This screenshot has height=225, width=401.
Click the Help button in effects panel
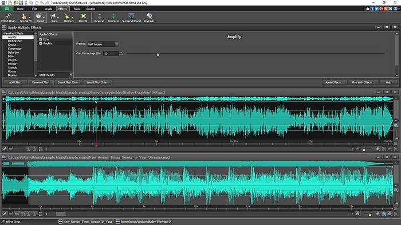[x=388, y=82]
